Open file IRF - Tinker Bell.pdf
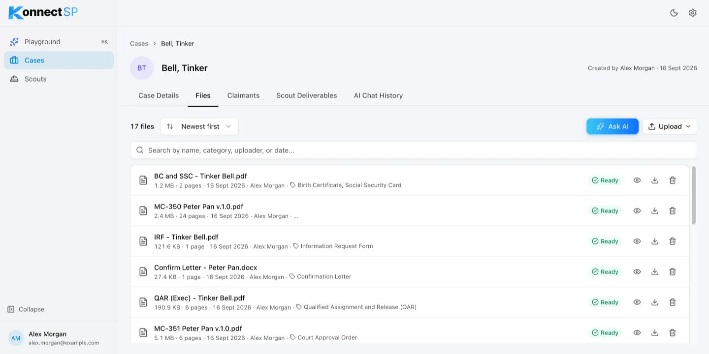 click(186, 237)
